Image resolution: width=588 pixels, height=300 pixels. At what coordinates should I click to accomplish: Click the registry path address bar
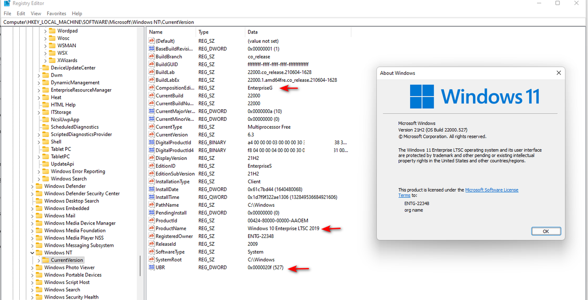(x=294, y=22)
